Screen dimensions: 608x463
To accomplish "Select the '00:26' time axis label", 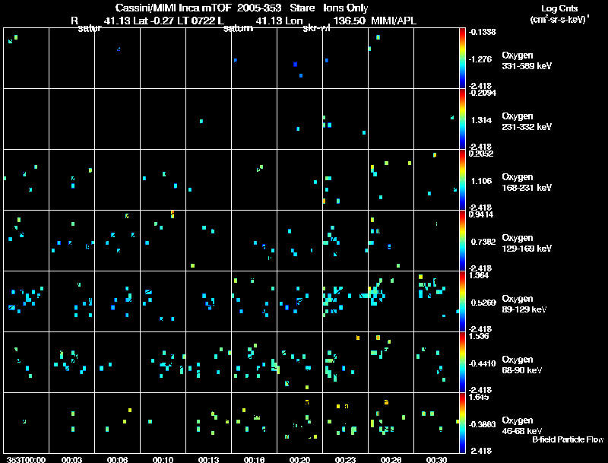I will pyautogui.click(x=391, y=459).
